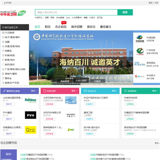Click the 广州交投 green logo
Screen dimensions: 160x160
pos(140,52)
